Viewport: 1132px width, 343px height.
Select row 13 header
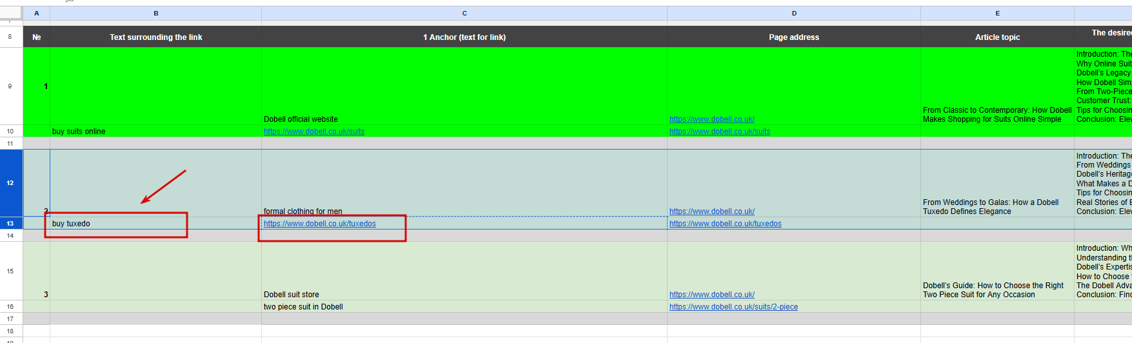click(x=10, y=223)
